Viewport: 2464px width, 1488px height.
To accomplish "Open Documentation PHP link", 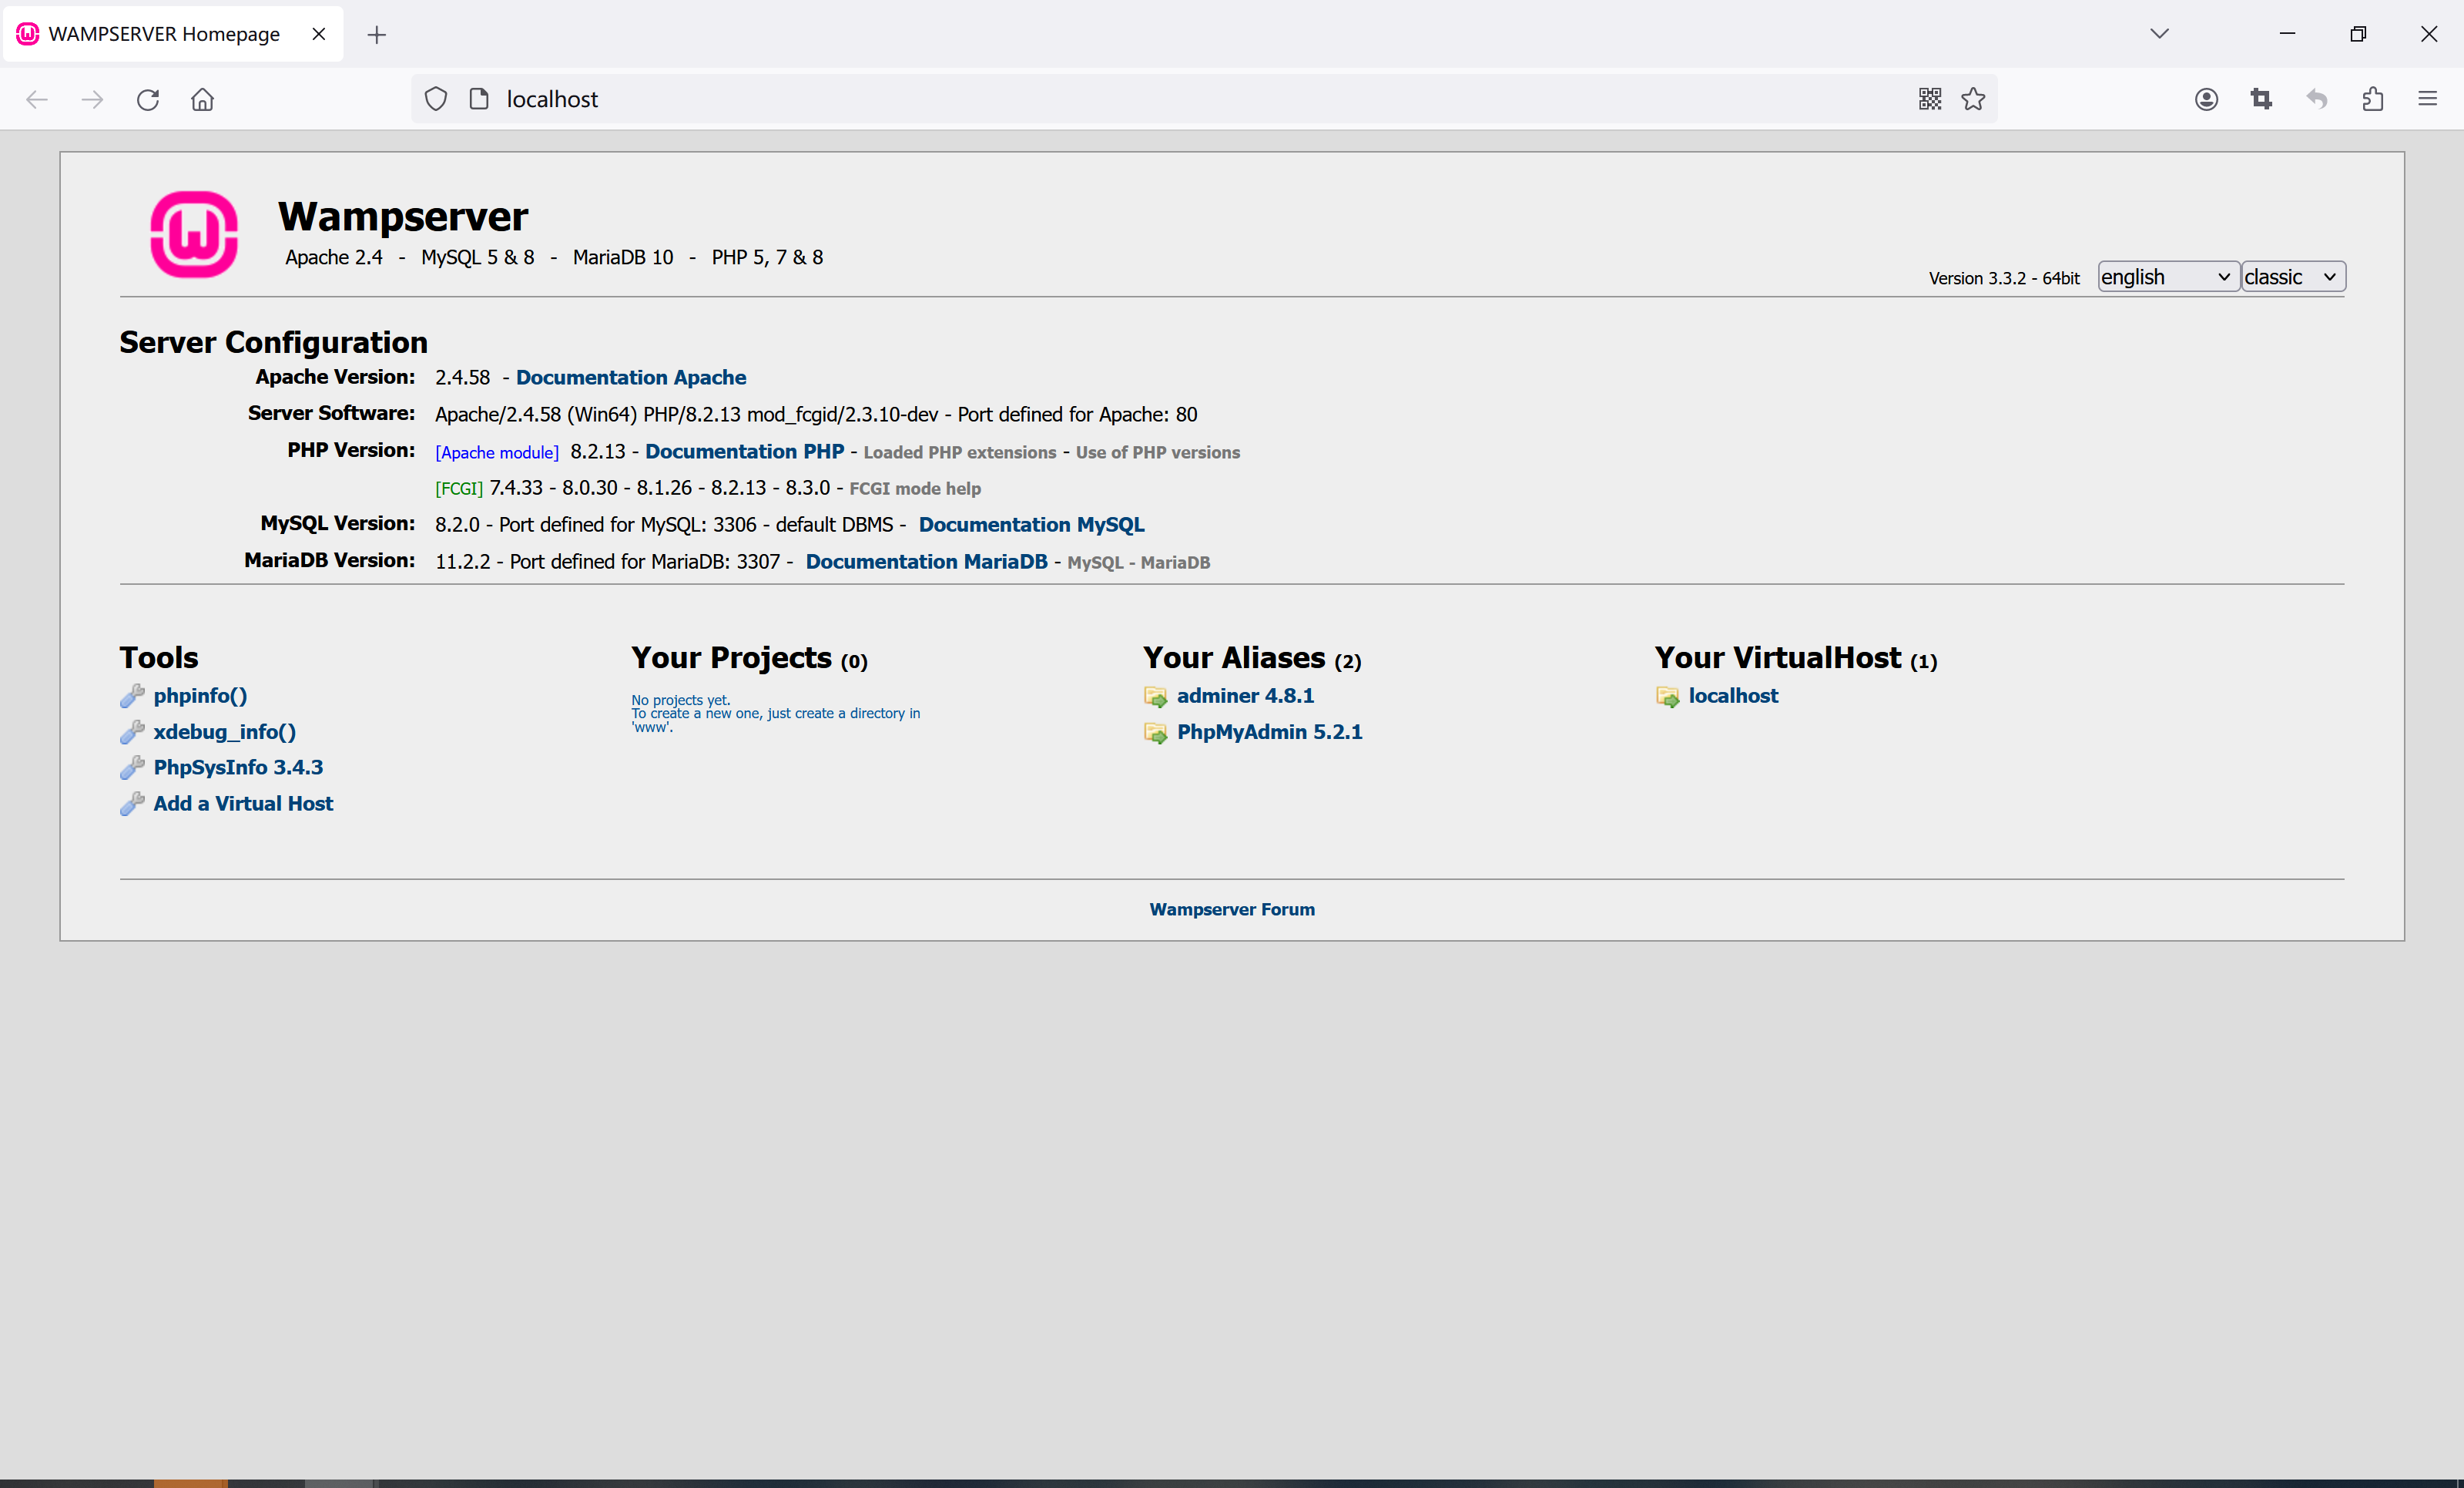I will point(744,452).
